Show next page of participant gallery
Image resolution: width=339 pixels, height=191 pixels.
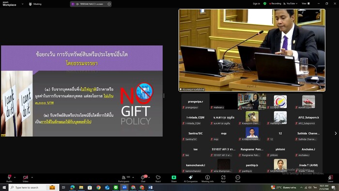click(x=336, y=133)
